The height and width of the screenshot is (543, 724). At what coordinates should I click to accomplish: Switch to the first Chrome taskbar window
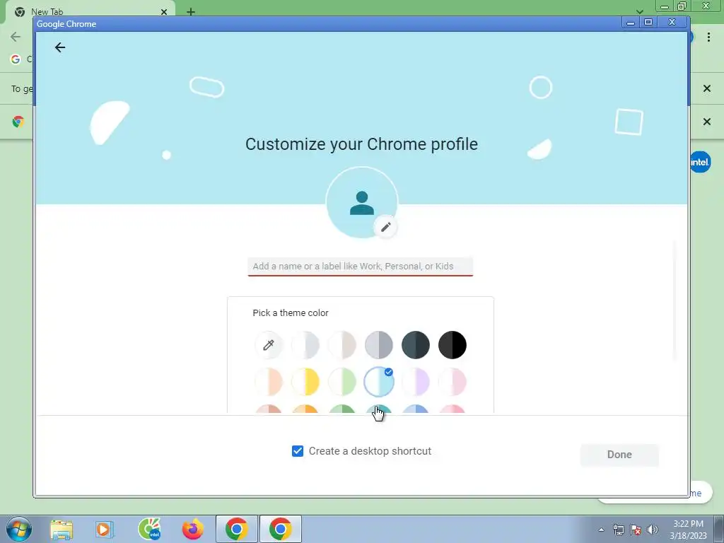point(236,529)
